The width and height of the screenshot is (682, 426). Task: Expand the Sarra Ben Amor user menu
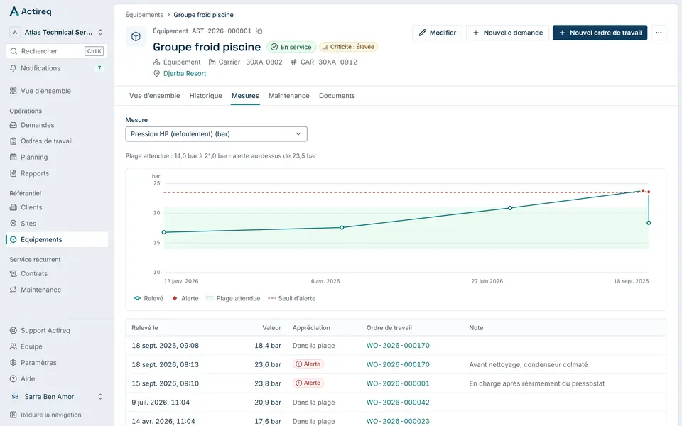pyautogui.click(x=57, y=397)
